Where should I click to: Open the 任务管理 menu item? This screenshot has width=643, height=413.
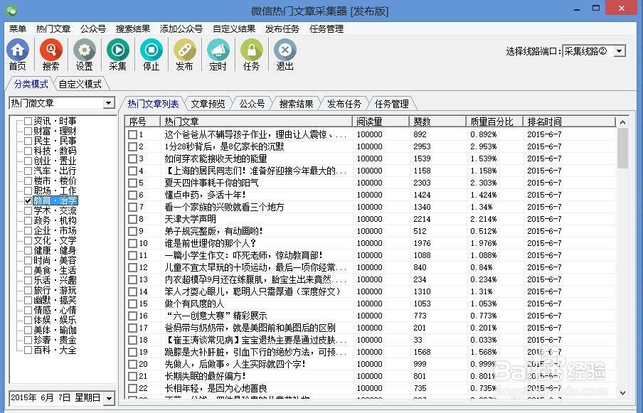click(326, 28)
